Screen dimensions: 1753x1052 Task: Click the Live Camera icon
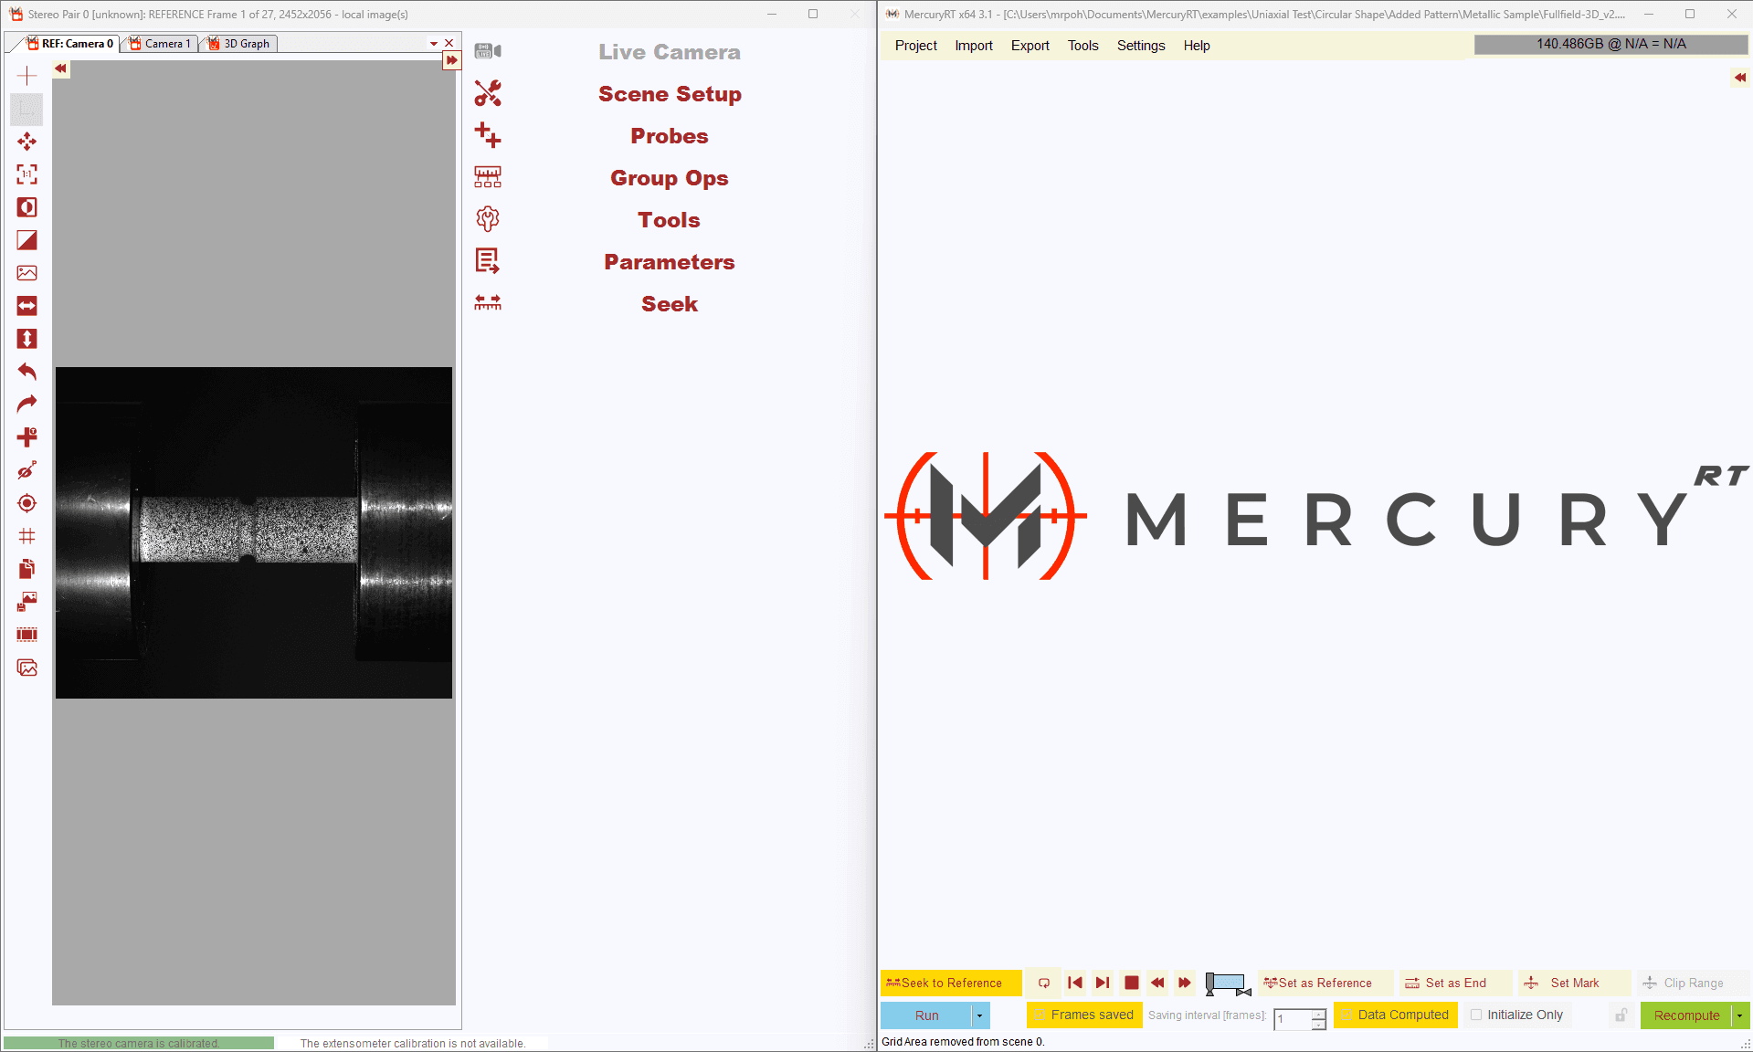point(488,51)
